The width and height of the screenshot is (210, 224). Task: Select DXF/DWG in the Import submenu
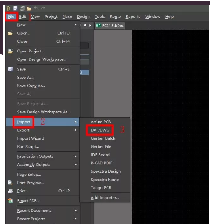click(105, 130)
